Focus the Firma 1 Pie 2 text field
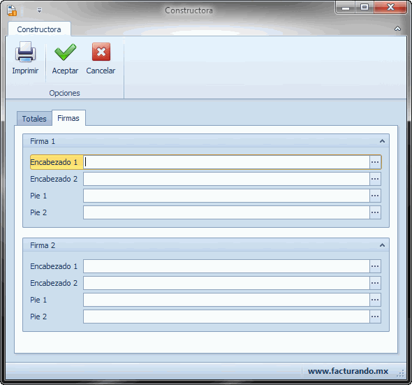The image size is (412, 385). (x=226, y=212)
